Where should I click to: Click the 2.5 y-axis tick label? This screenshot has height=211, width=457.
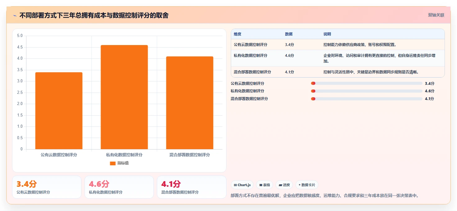click(x=20, y=93)
